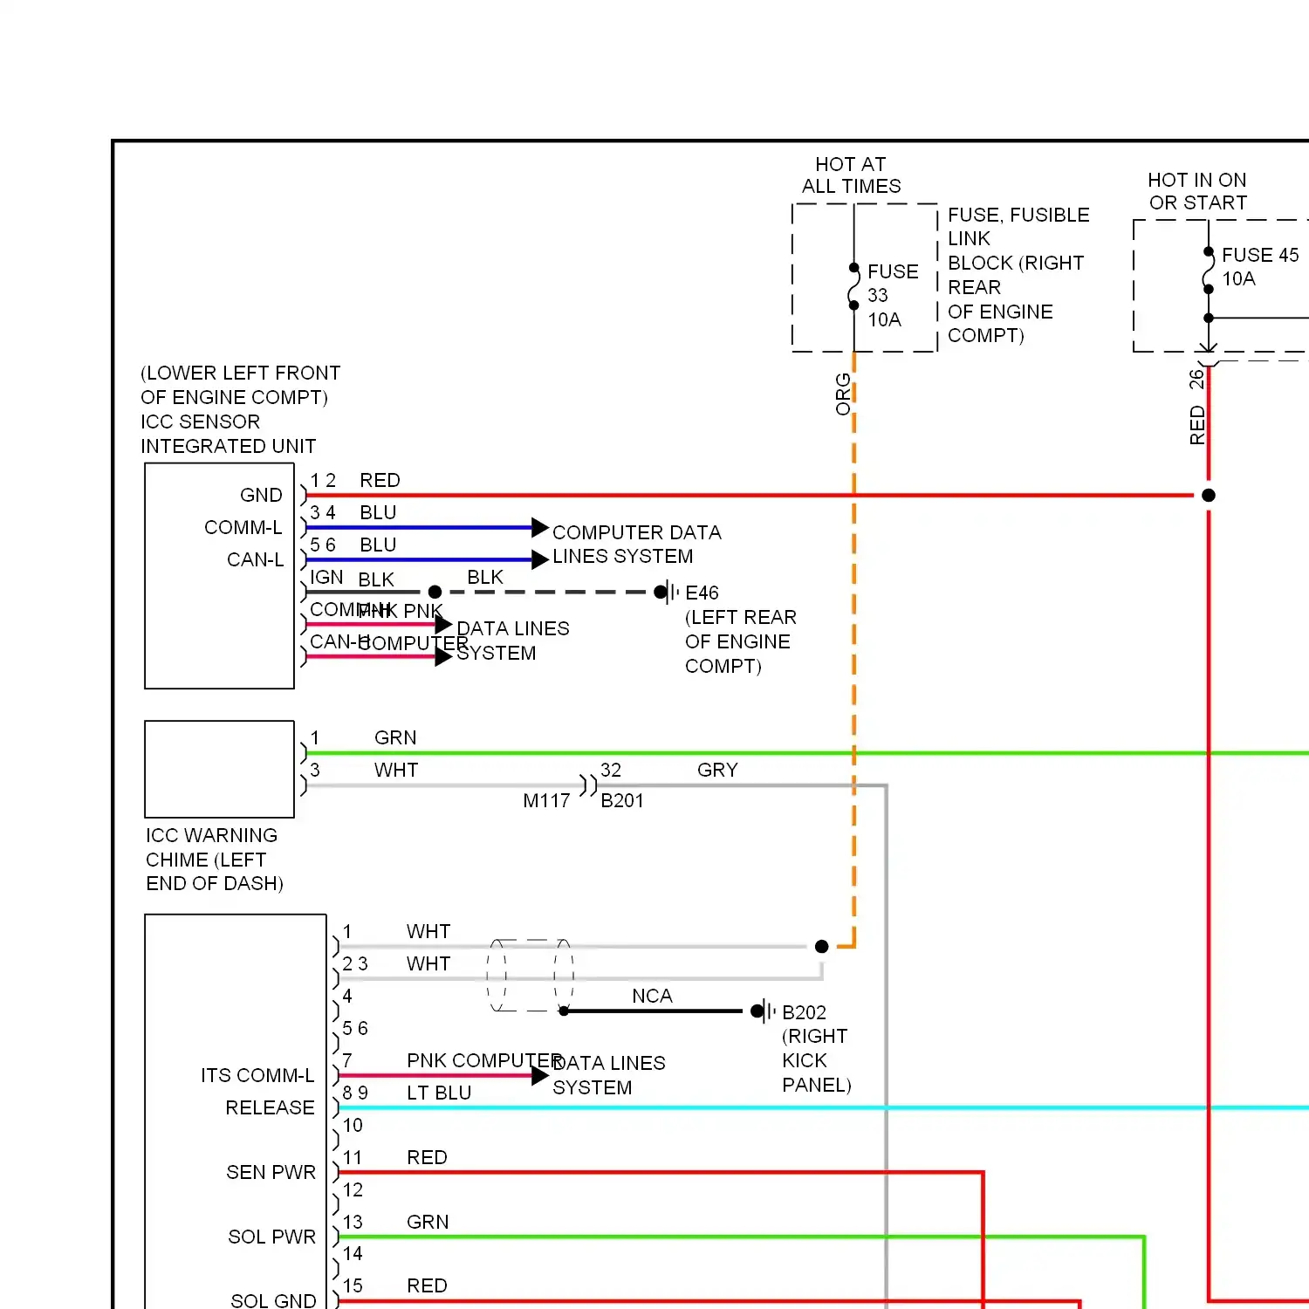Select "COMPUTER DATA LINES SYSTEM" beside blue wires

click(x=637, y=545)
